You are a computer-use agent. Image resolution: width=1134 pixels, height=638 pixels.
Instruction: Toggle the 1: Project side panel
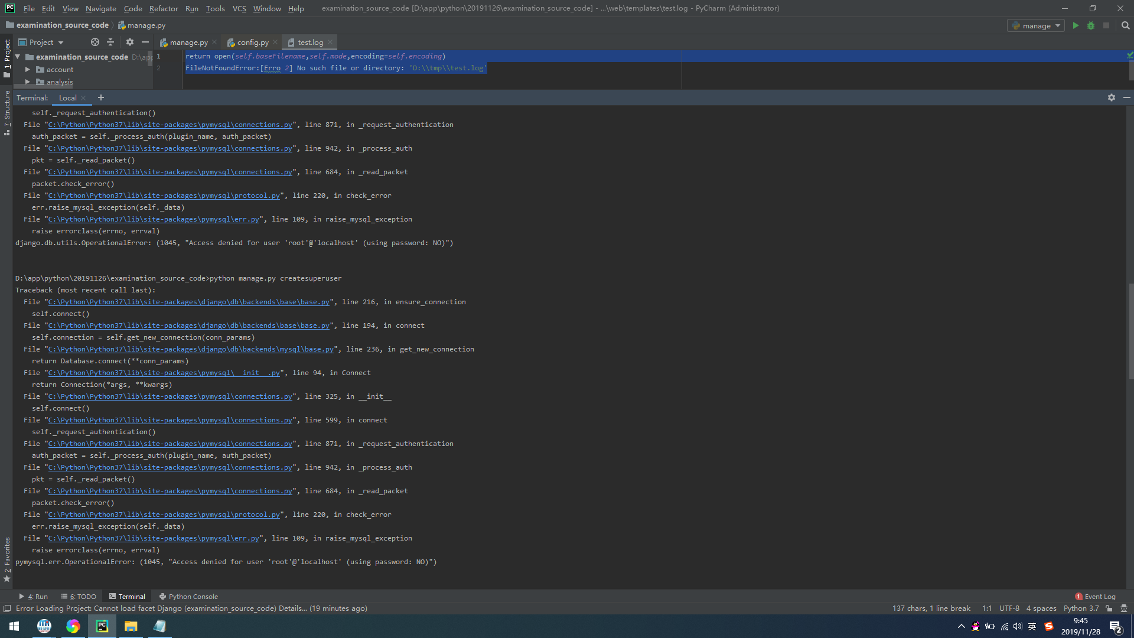[6, 58]
